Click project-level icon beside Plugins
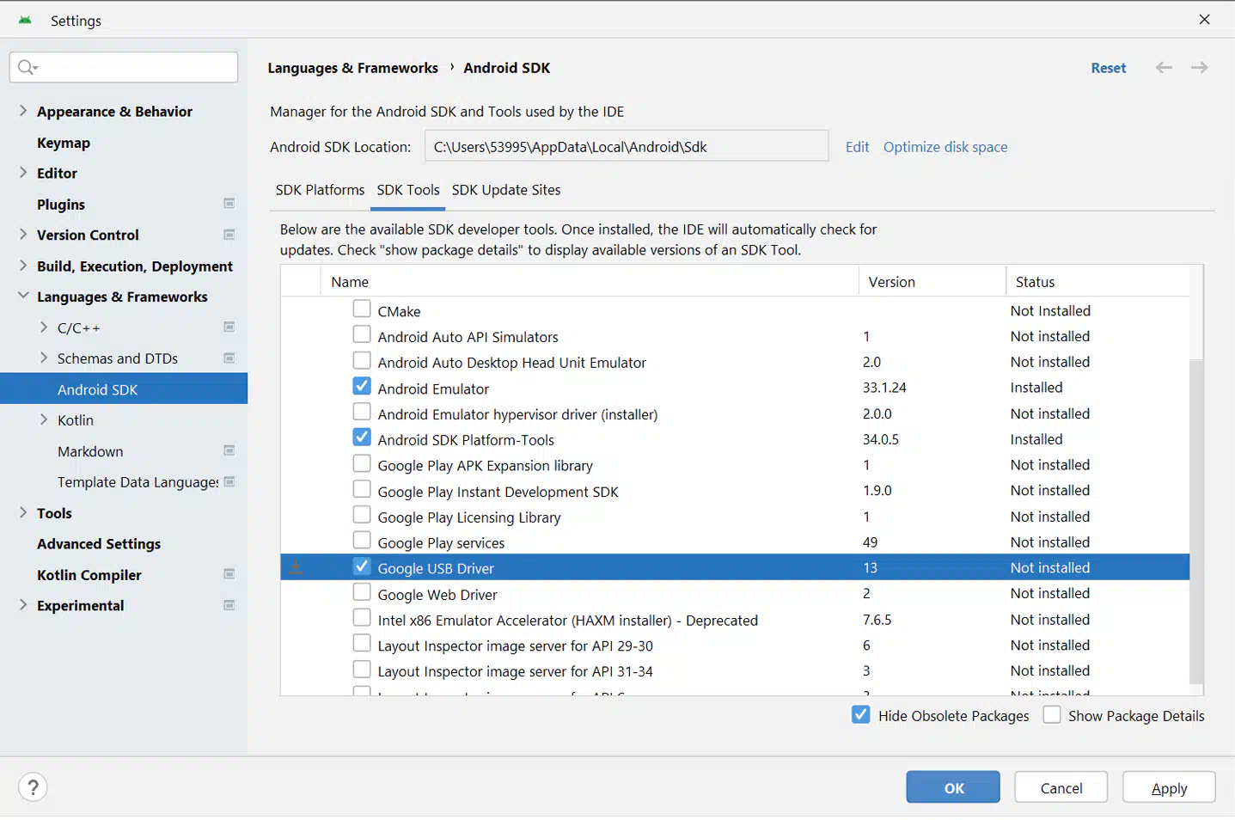 point(229,204)
